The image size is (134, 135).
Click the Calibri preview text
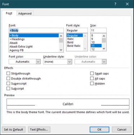pyautogui.click(x=68, y=104)
